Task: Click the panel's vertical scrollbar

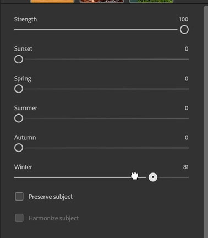Action: coord(206,121)
